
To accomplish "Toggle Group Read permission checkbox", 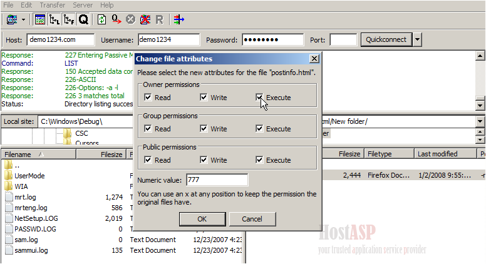I will click(x=148, y=129).
